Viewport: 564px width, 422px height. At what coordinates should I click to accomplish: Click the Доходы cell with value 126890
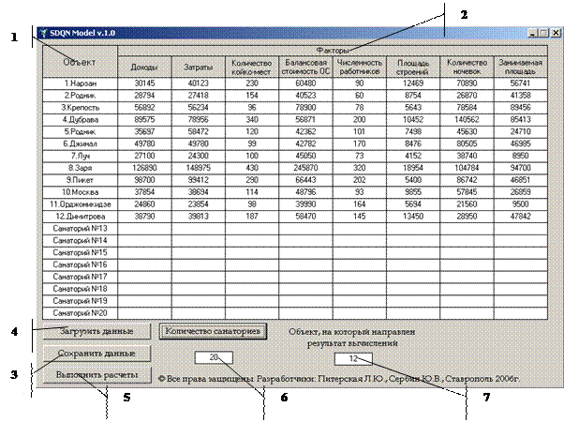(144, 167)
